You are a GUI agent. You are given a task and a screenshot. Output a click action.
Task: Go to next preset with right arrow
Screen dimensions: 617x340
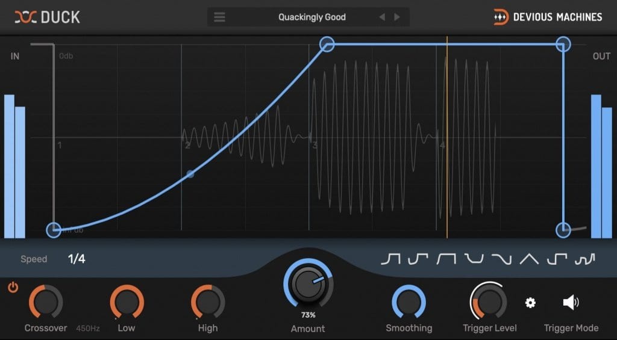pos(397,17)
